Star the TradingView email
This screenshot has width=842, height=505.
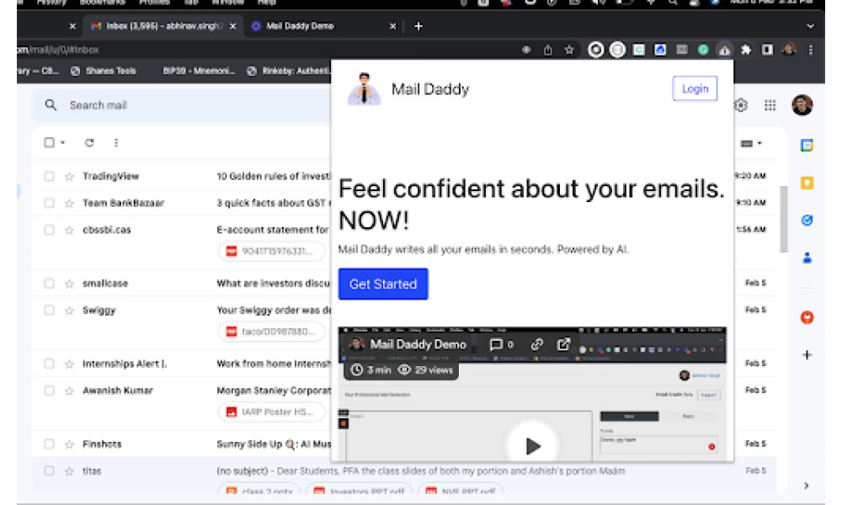pyautogui.click(x=69, y=176)
